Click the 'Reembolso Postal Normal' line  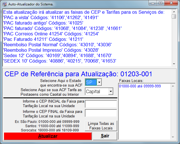point(57,45)
